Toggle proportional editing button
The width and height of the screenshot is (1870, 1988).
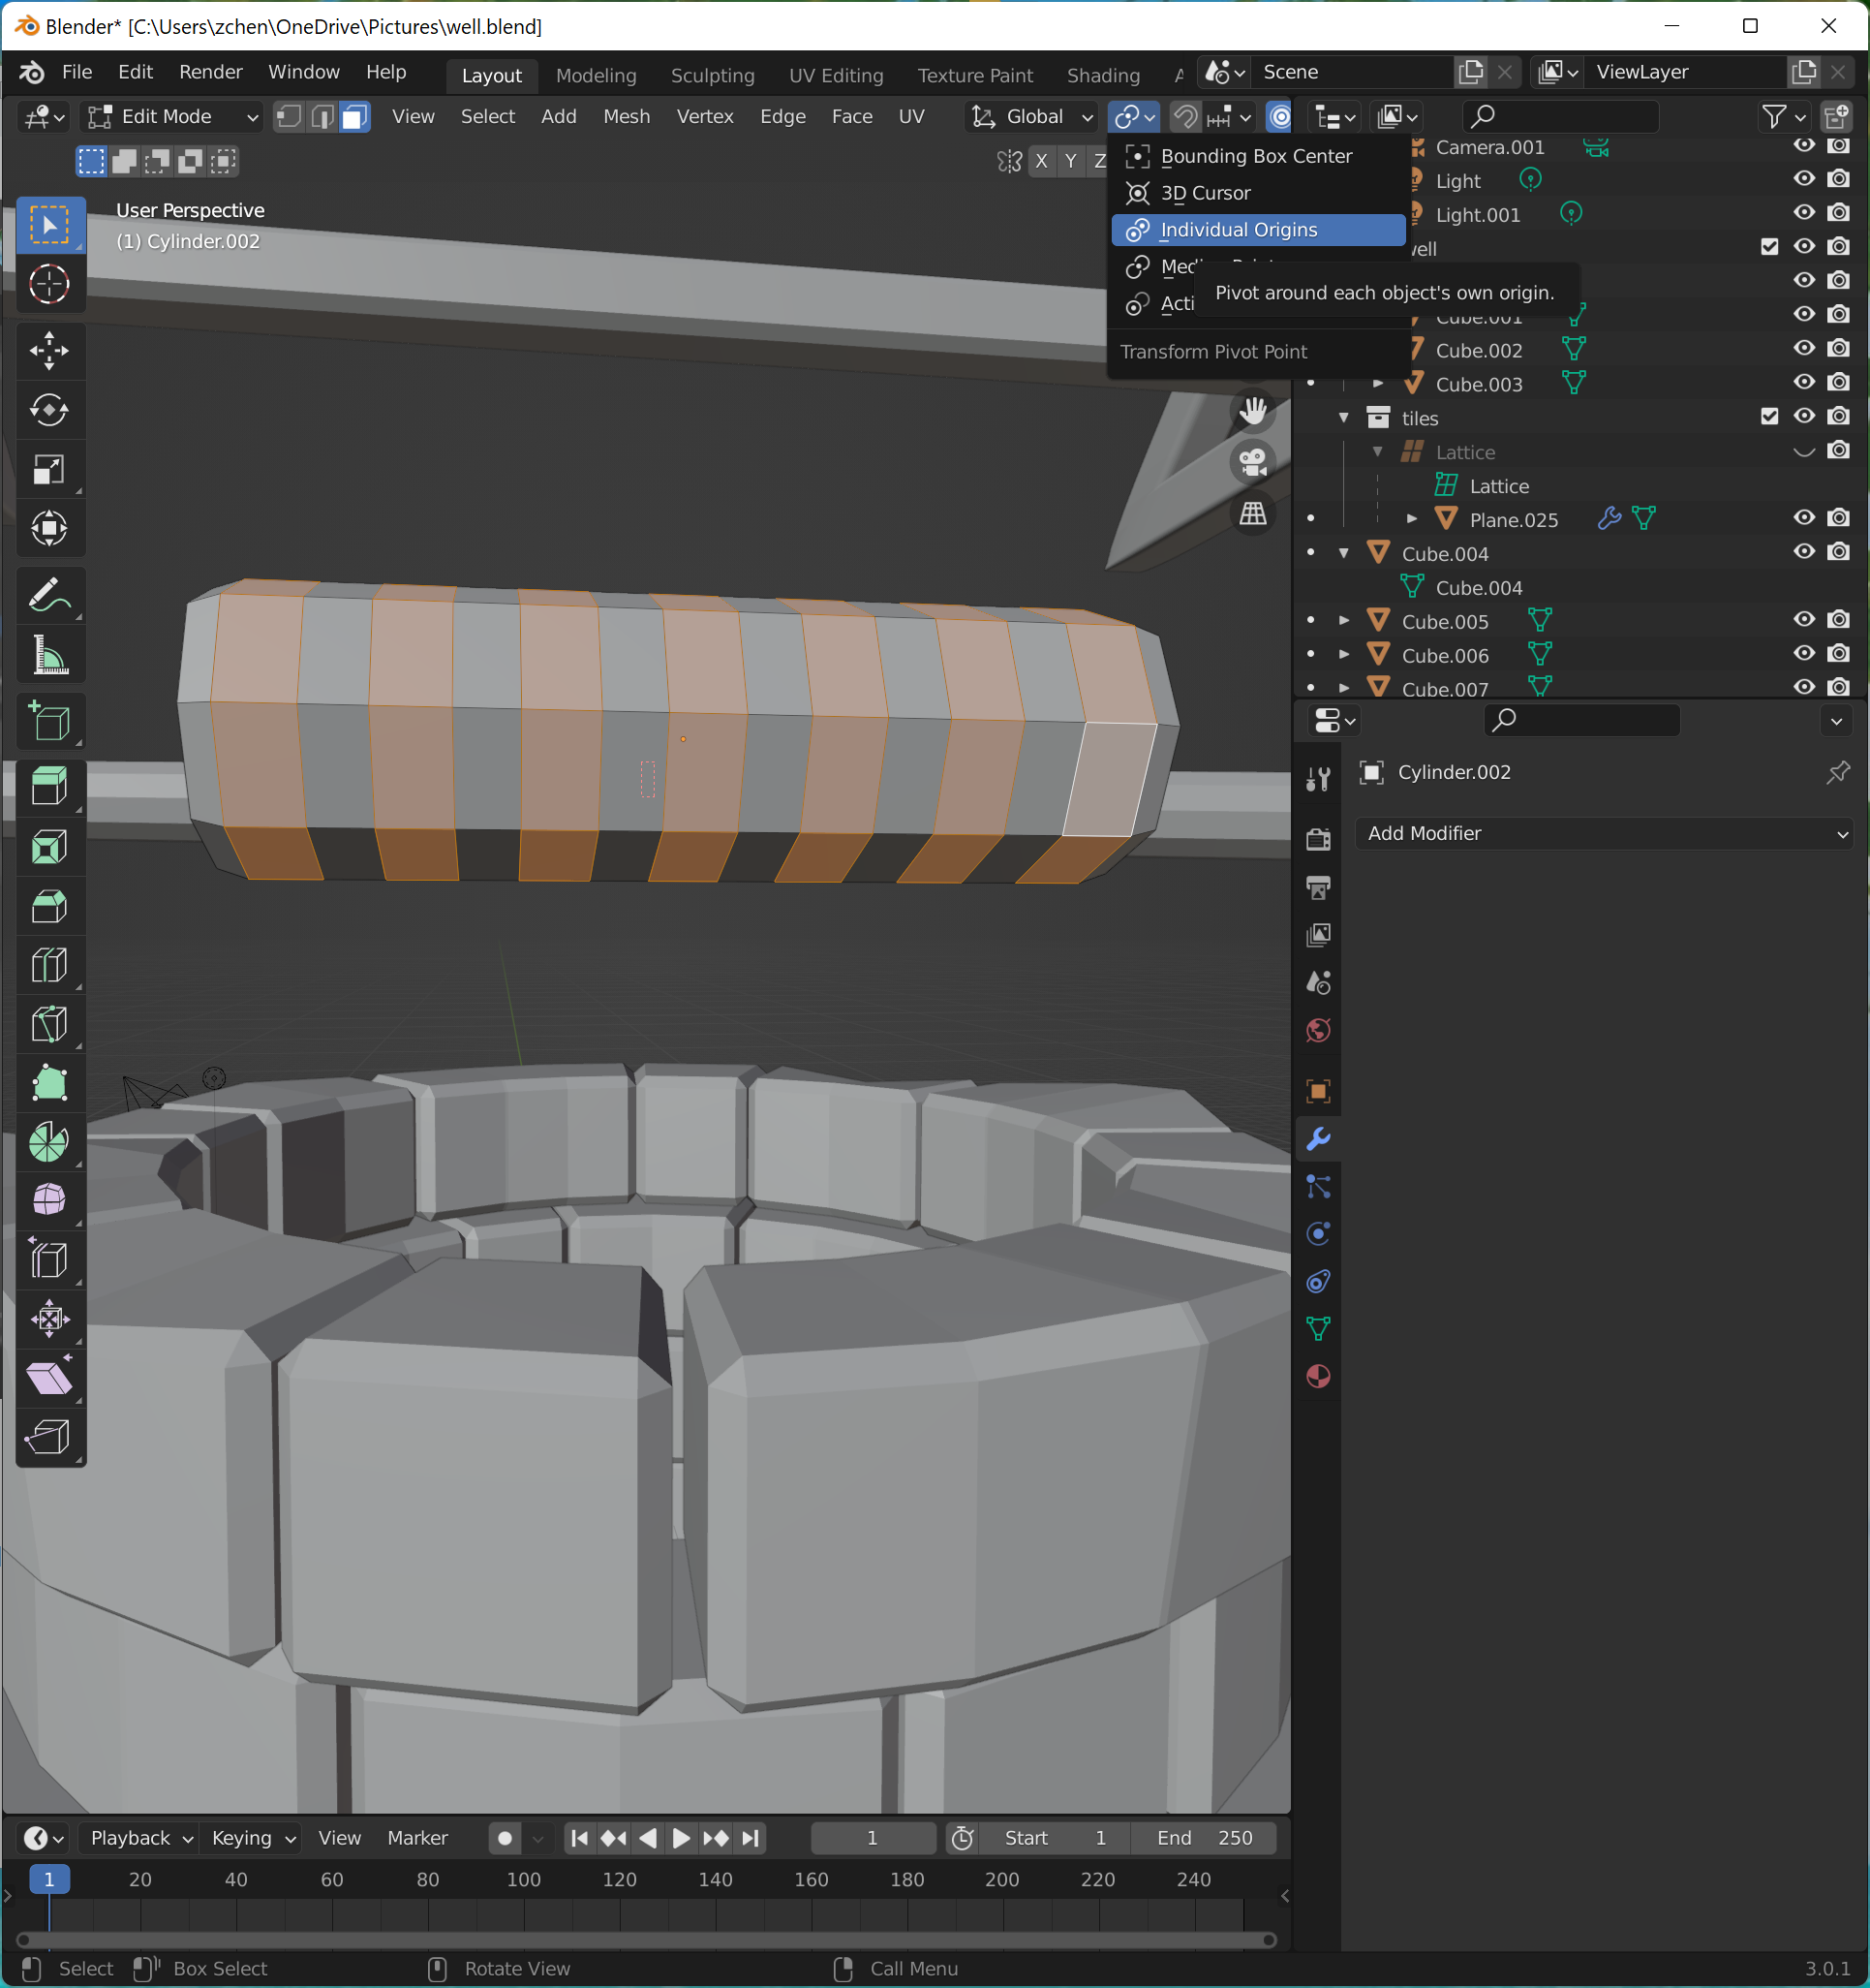click(1279, 117)
